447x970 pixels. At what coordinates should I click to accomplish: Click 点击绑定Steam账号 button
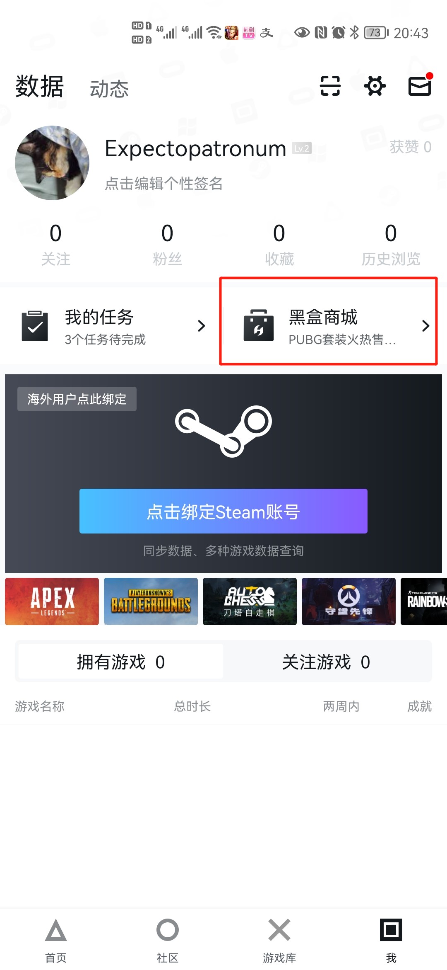pyautogui.click(x=223, y=511)
